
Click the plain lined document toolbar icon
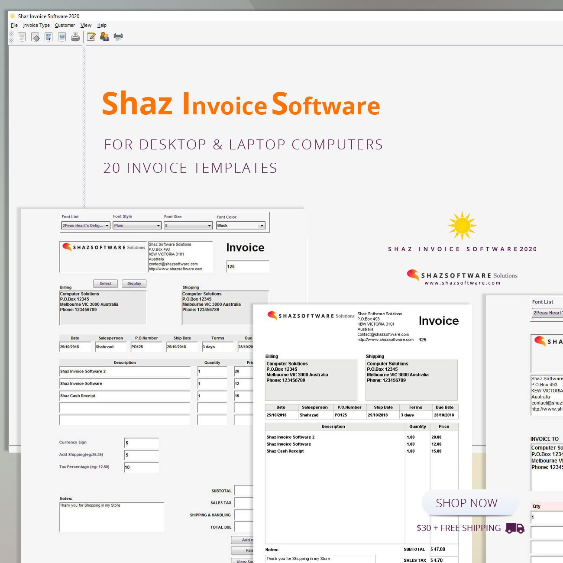click(22, 37)
